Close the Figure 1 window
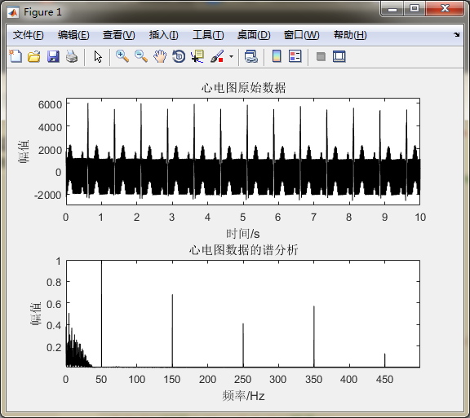Image resolution: width=470 pixels, height=418 pixels. [445, 9]
